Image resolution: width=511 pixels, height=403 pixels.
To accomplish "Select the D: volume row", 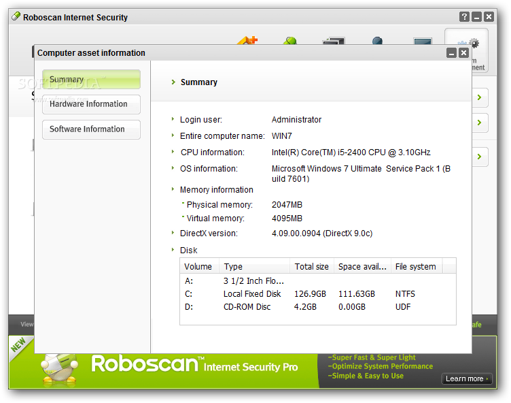I will (318, 307).
